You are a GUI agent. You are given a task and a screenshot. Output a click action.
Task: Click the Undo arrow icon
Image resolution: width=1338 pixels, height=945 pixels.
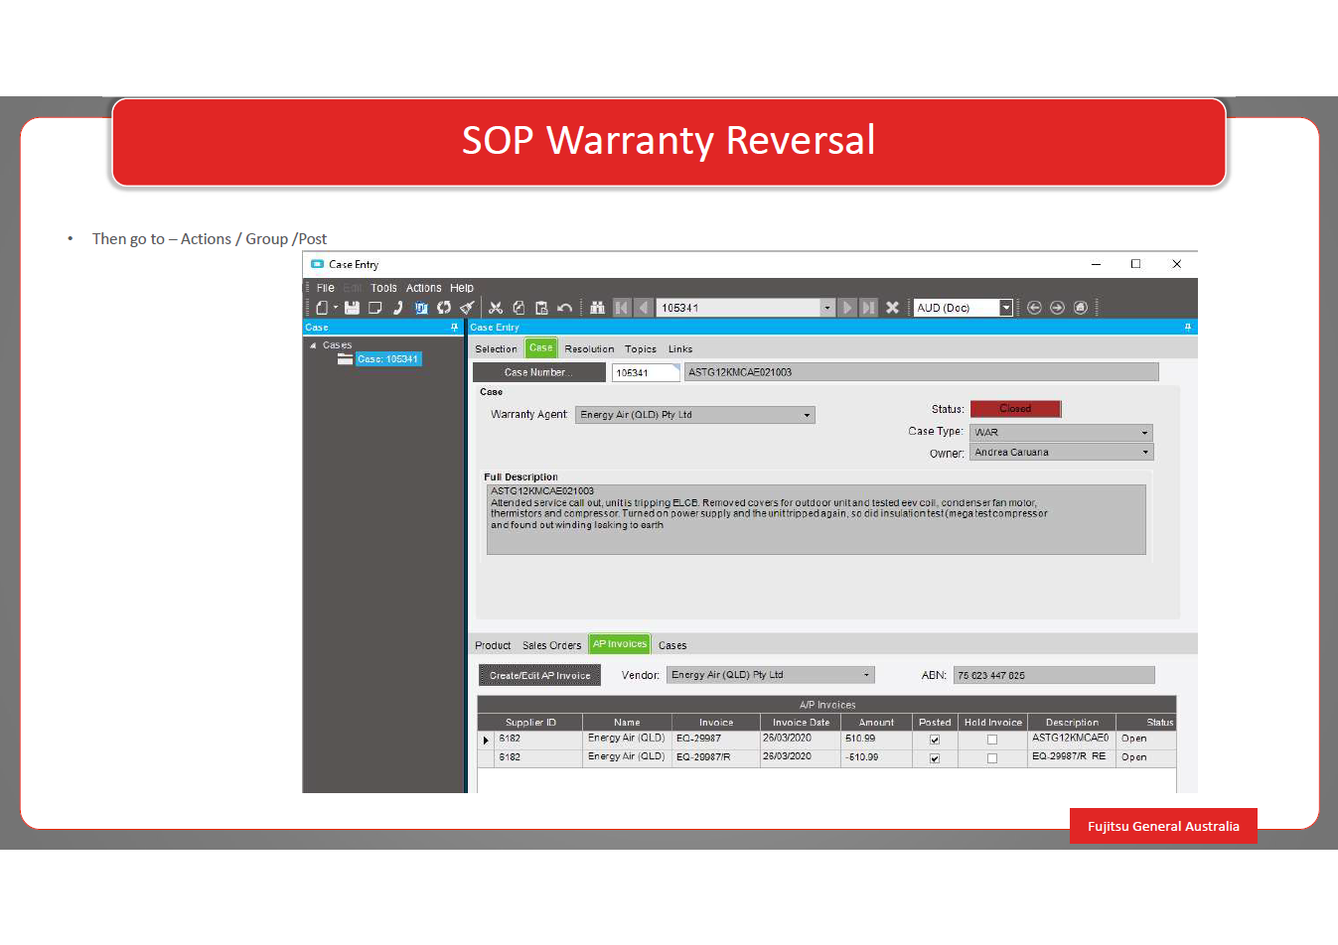tap(564, 308)
